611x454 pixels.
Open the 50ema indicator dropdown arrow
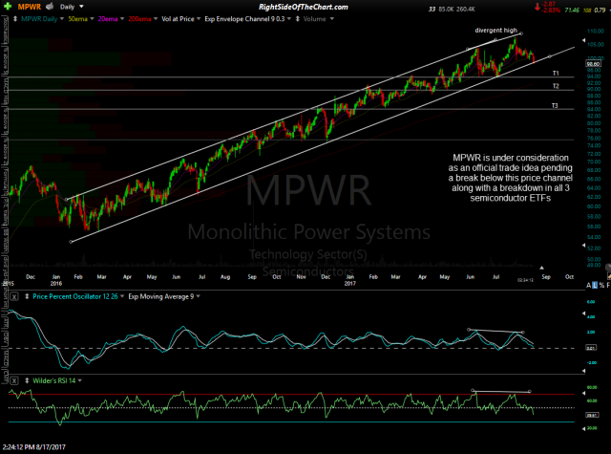point(92,19)
